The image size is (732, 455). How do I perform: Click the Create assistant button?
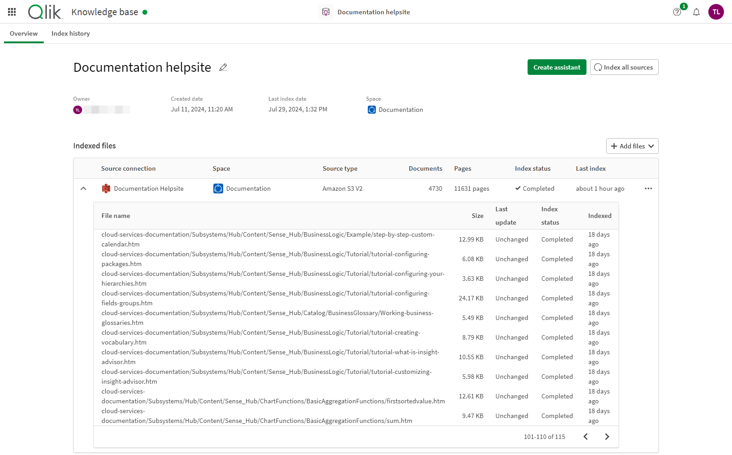coord(557,67)
